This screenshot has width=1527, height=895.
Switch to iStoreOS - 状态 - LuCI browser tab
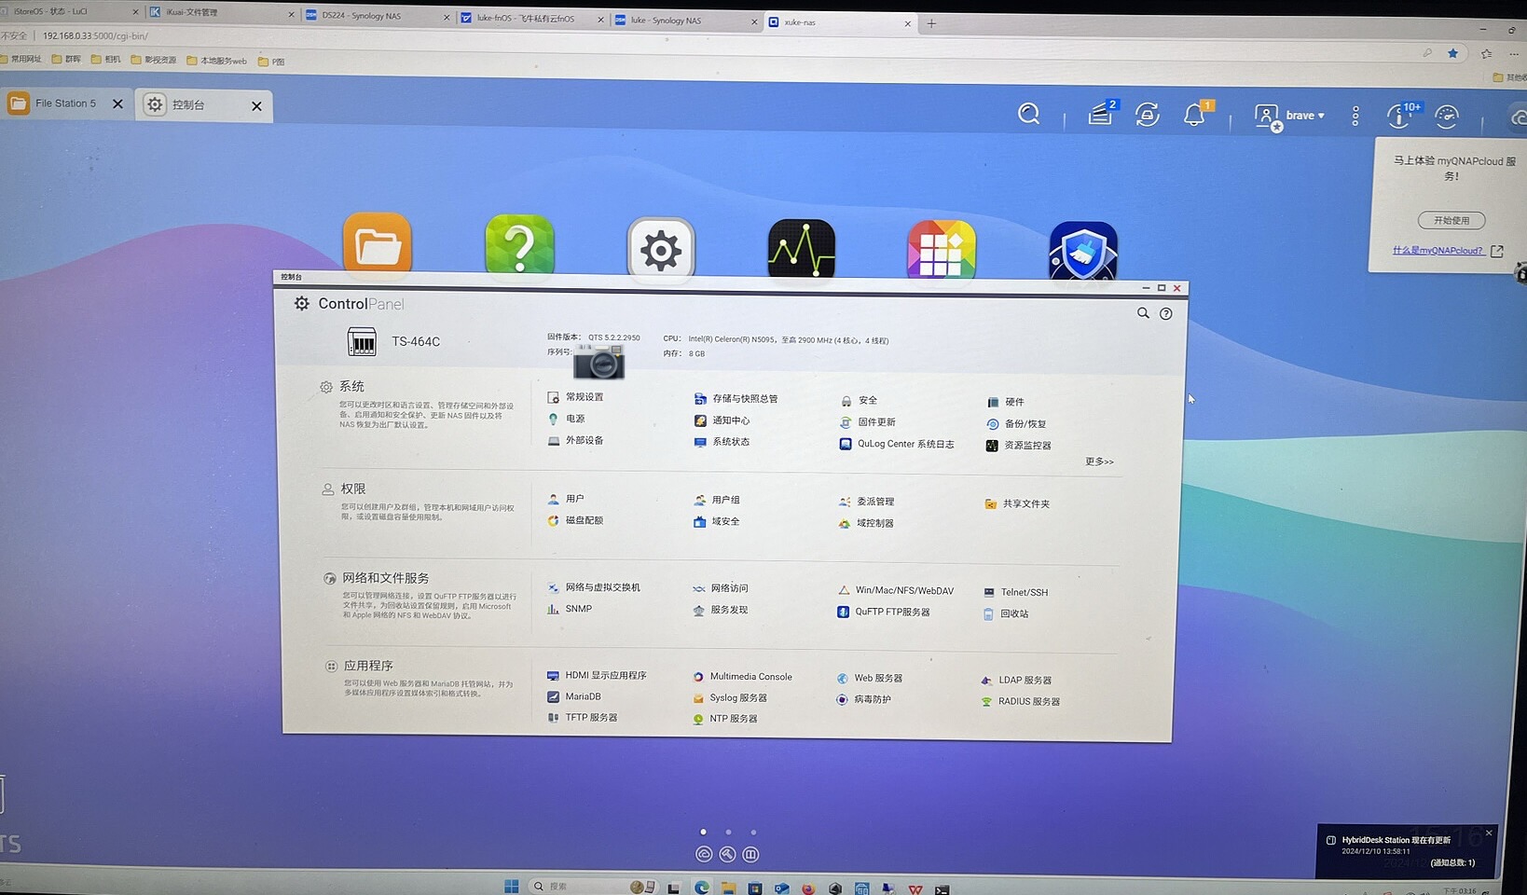(50, 11)
